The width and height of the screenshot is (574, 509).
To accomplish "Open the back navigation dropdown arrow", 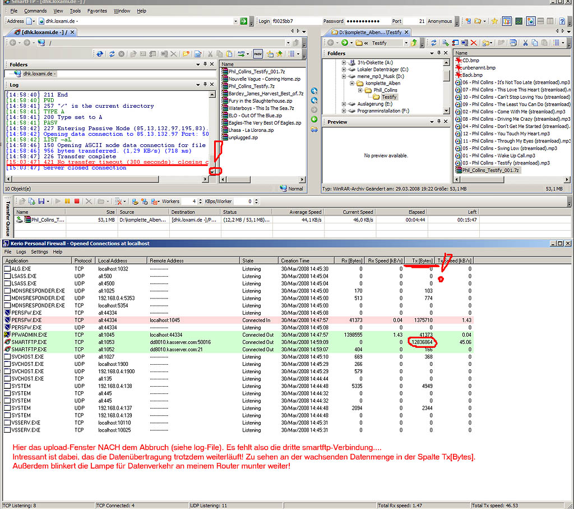I will 337,43.
